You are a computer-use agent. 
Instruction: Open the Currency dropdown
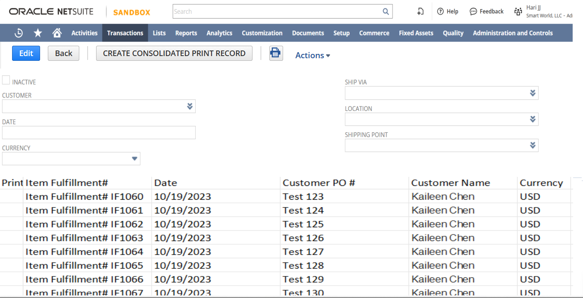pos(134,159)
